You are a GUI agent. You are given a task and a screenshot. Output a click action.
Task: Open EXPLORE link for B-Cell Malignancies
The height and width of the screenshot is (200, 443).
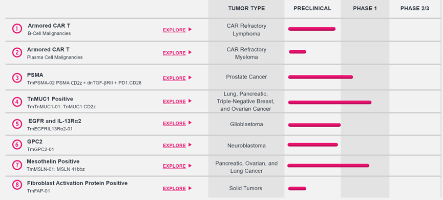click(x=174, y=30)
